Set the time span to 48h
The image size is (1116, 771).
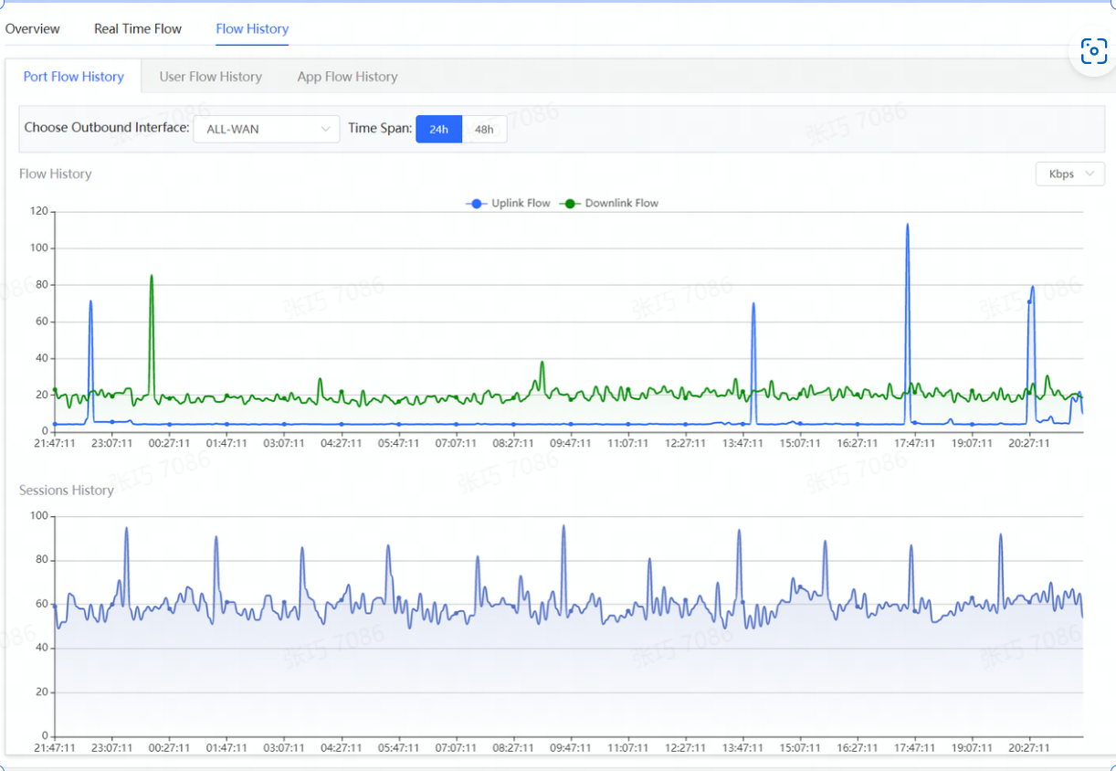484,129
